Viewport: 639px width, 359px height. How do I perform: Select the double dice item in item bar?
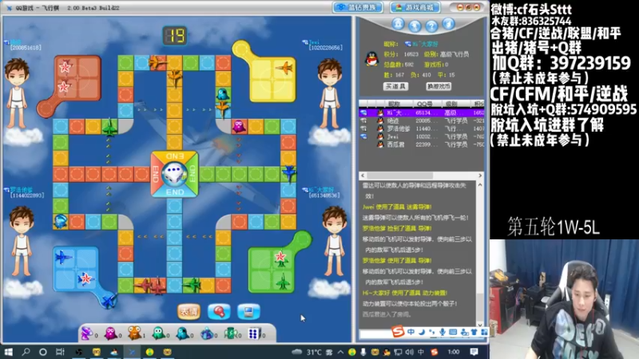pyautogui.click(x=254, y=333)
